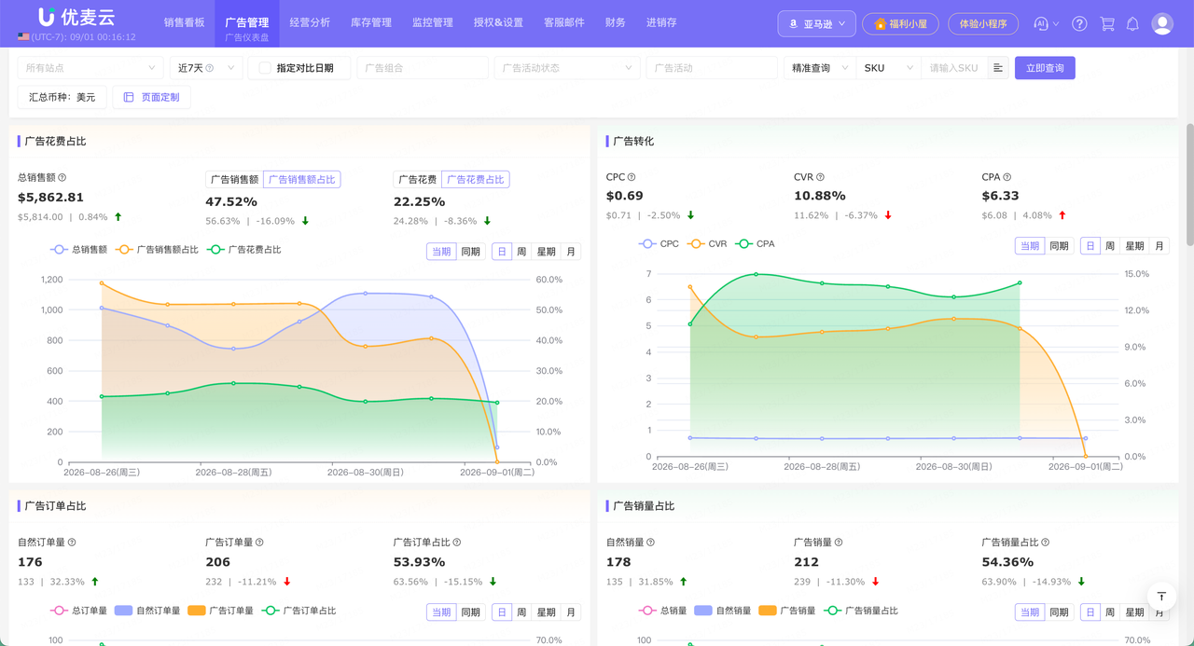Click the CPA info icon
The image size is (1194, 646).
(1007, 177)
